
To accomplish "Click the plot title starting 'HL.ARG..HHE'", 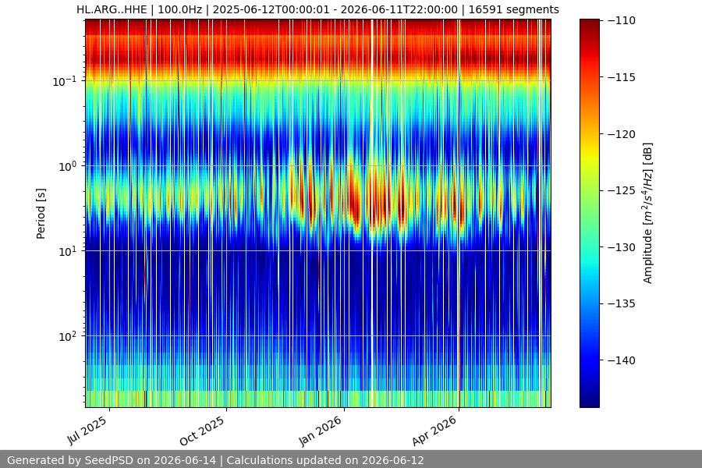I will (317, 9).
